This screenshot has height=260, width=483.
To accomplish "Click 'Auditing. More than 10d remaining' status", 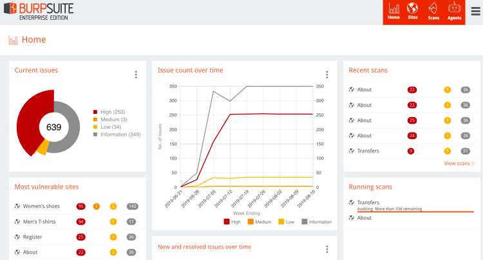I will click(x=390, y=209).
